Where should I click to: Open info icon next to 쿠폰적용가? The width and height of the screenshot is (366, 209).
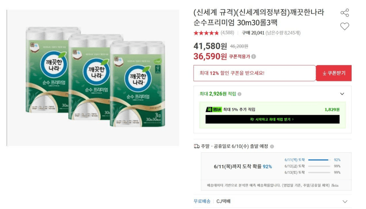[x=254, y=56]
